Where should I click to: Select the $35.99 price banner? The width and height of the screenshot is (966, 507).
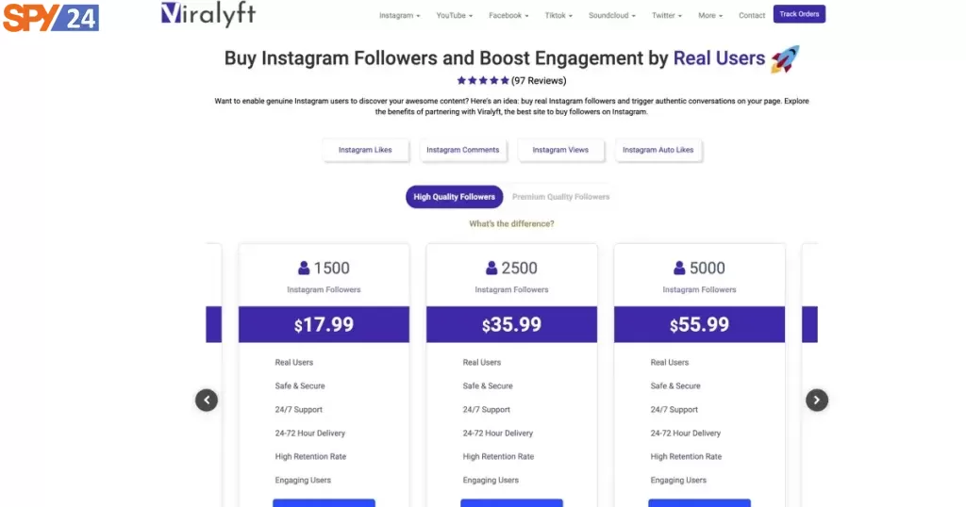[x=511, y=324]
